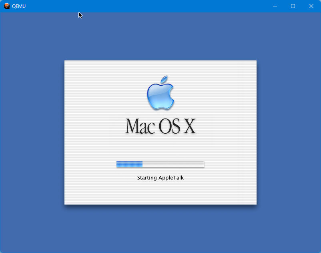Click the filled blue part of progress bar
The height and width of the screenshot is (253, 321).
pyautogui.click(x=129, y=164)
